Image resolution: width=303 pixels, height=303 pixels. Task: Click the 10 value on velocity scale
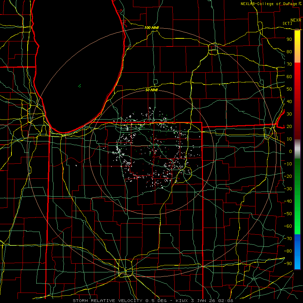(x=289, y=139)
